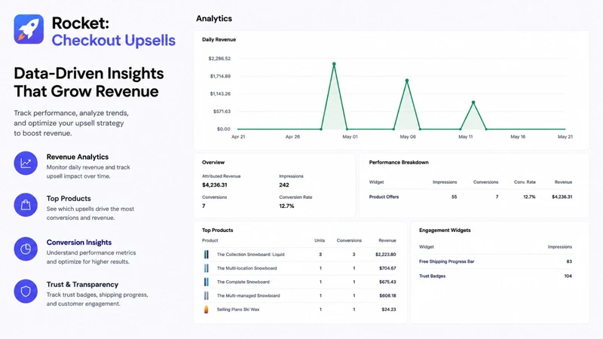Click the second peak point near May 06
The width and height of the screenshot is (603, 339).
point(407,81)
